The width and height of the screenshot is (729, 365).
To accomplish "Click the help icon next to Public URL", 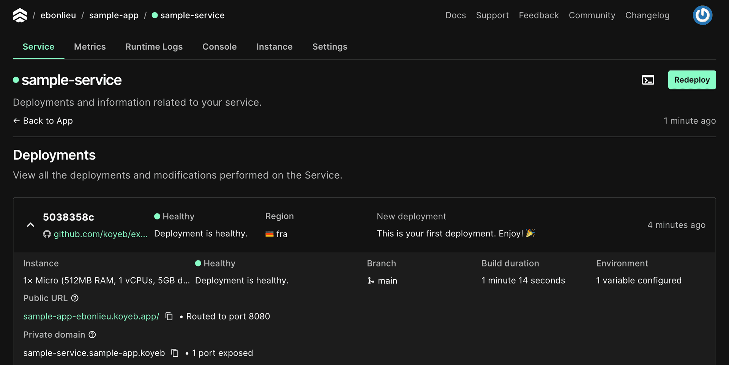I will [x=74, y=298].
